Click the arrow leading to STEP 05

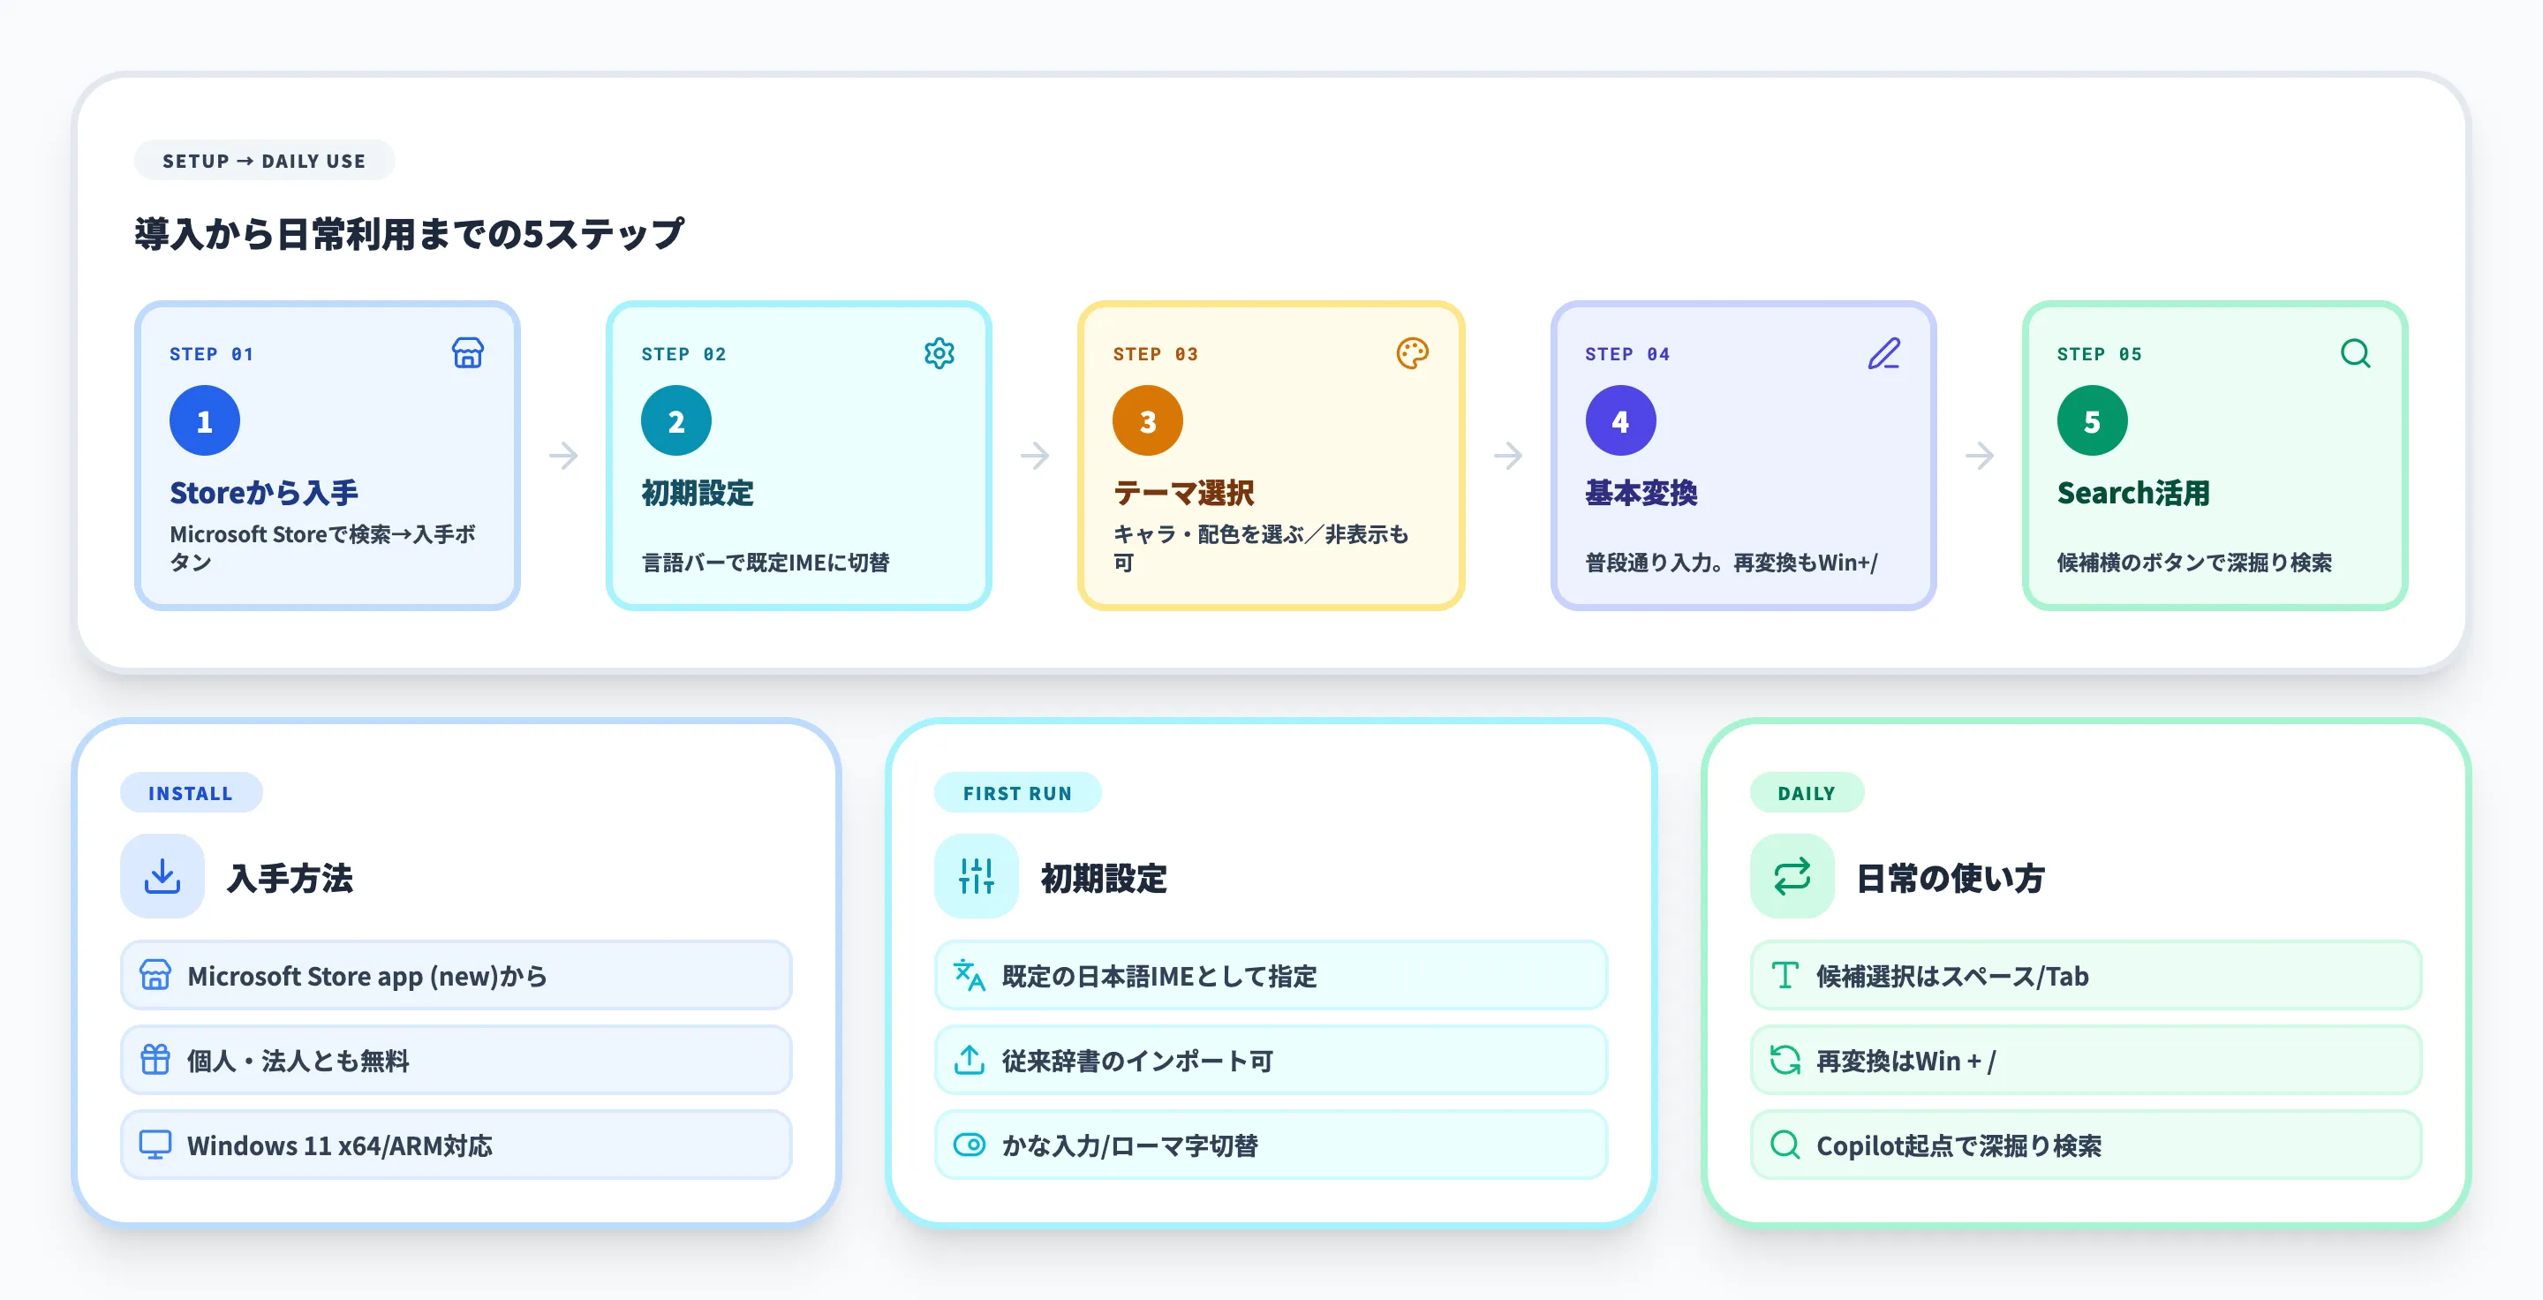coord(1980,456)
